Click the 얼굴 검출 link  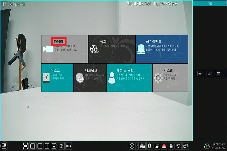tap(161, 46)
